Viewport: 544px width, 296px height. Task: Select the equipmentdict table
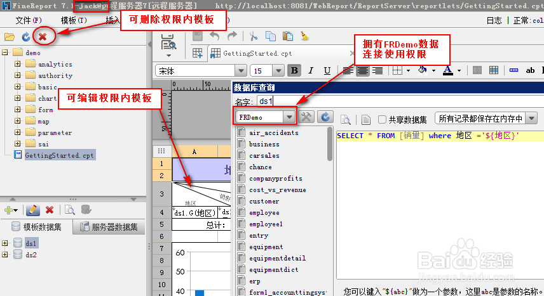pos(273,269)
